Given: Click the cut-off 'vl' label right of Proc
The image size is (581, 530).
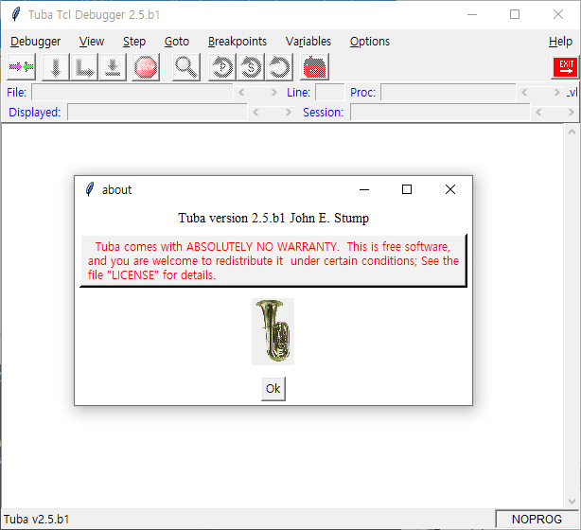Looking at the screenshot, I should pos(572,93).
